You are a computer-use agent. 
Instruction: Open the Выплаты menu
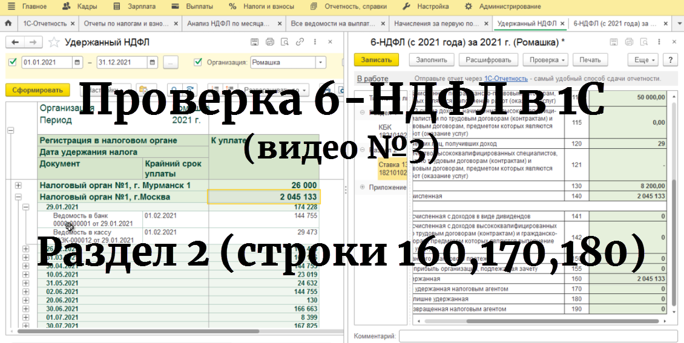(192, 7)
